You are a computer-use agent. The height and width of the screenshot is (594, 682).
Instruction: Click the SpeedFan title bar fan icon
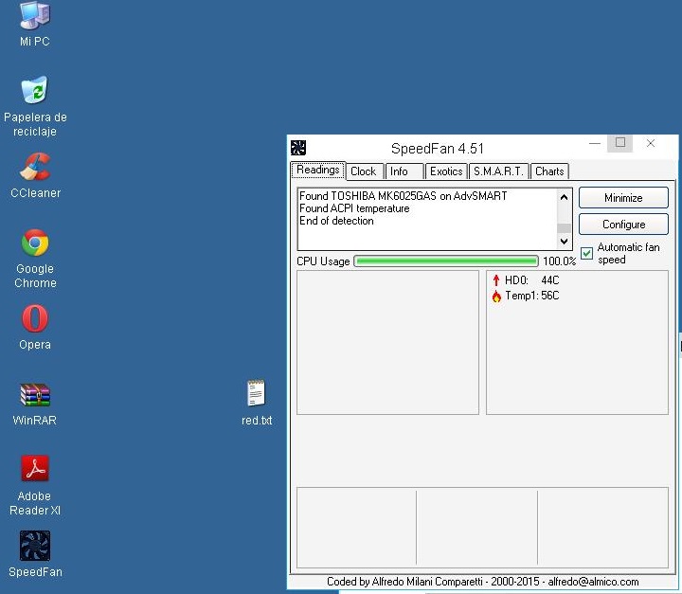coord(298,148)
